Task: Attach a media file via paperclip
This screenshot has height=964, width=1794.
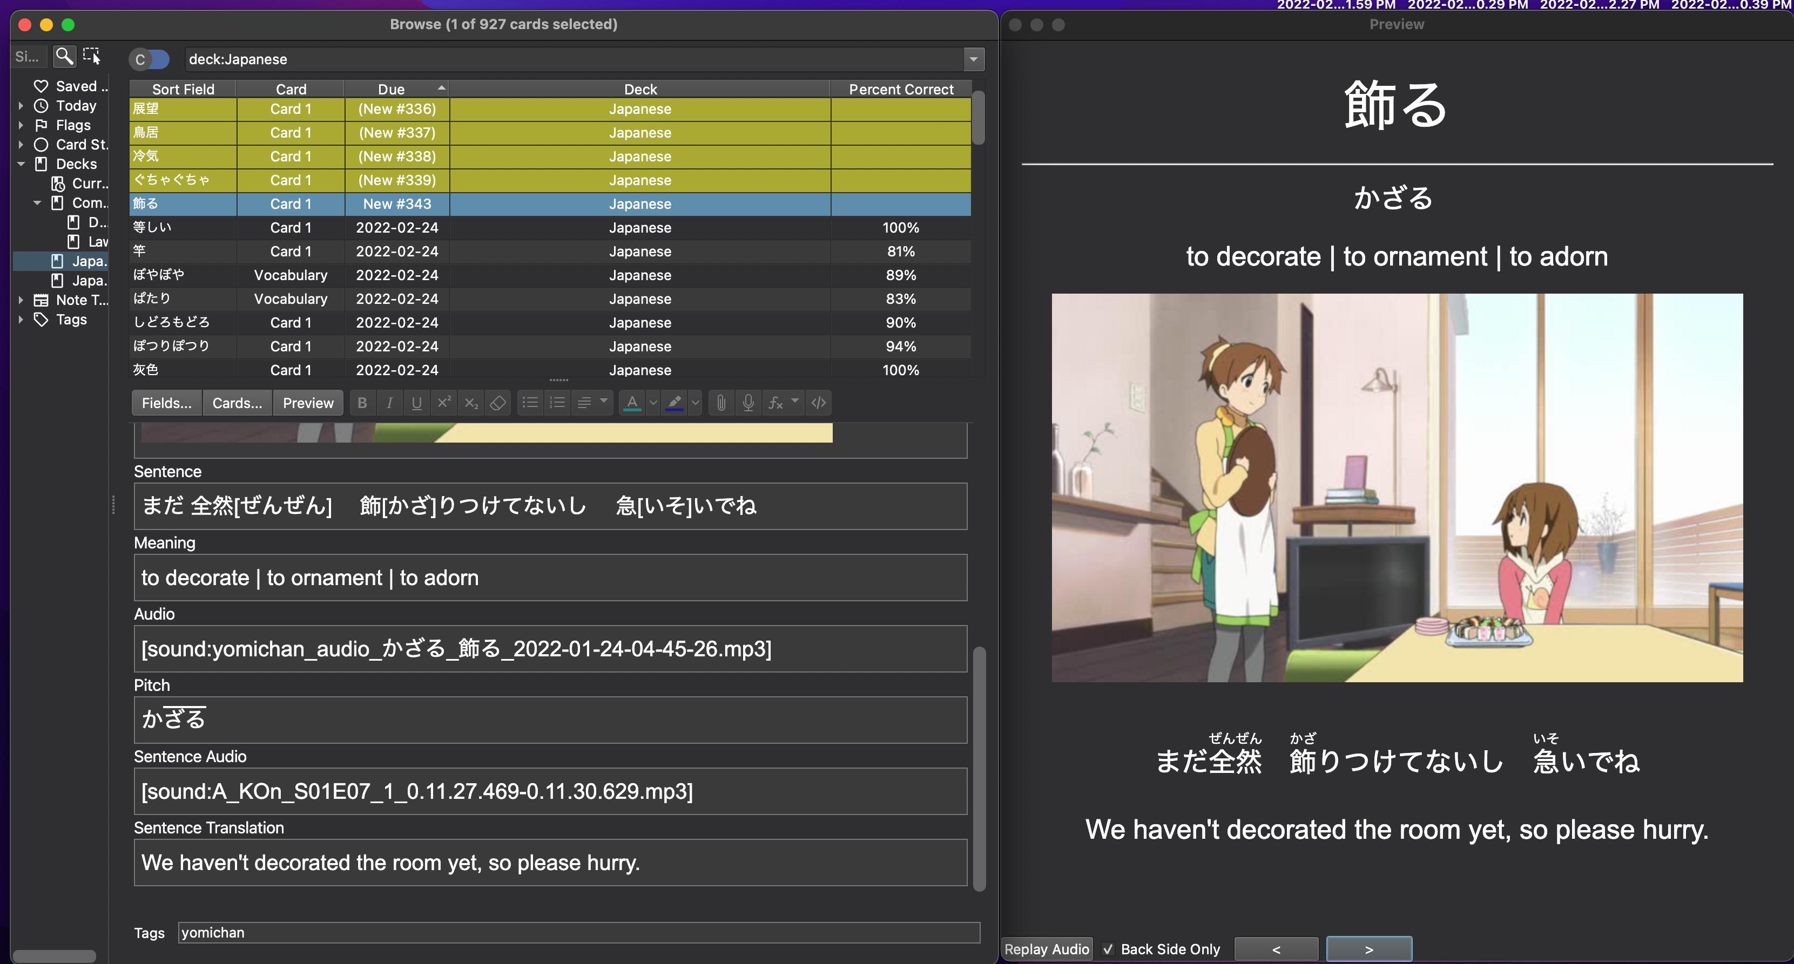Action: coord(721,403)
